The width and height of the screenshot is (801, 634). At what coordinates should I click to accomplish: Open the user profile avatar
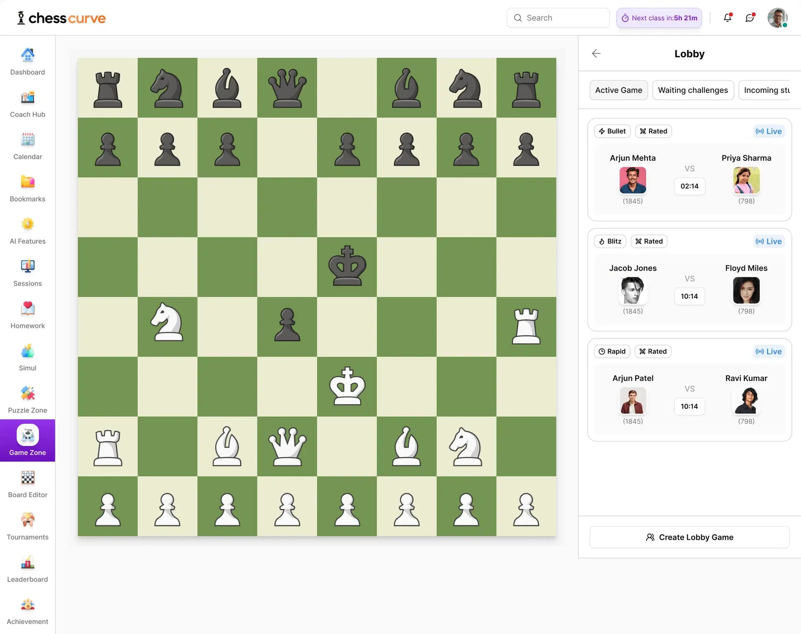[777, 18]
